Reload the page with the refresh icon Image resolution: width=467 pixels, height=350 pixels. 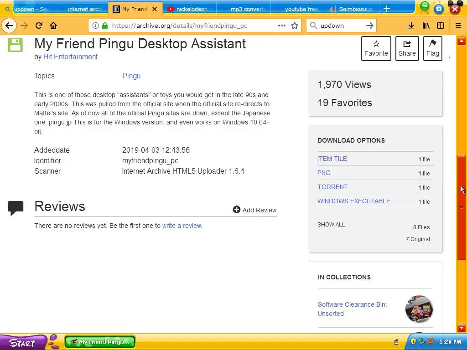(x=39, y=26)
